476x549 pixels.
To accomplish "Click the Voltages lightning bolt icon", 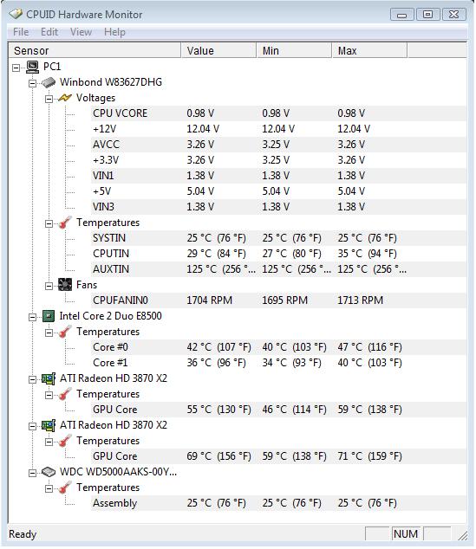I will pyautogui.click(x=65, y=98).
